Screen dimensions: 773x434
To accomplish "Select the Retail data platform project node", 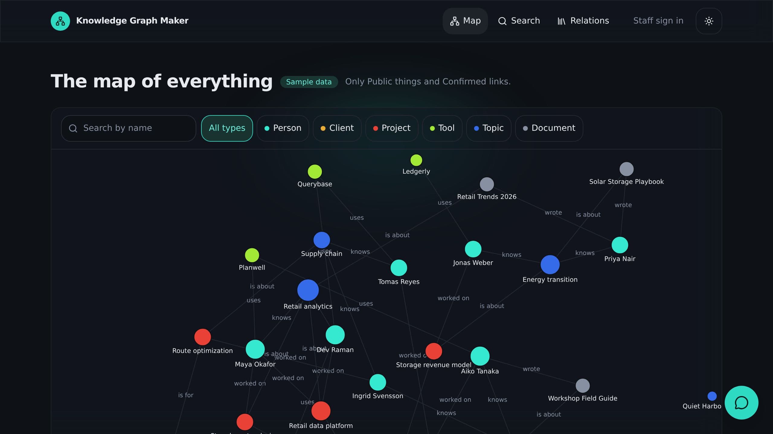I will pyautogui.click(x=321, y=411).
